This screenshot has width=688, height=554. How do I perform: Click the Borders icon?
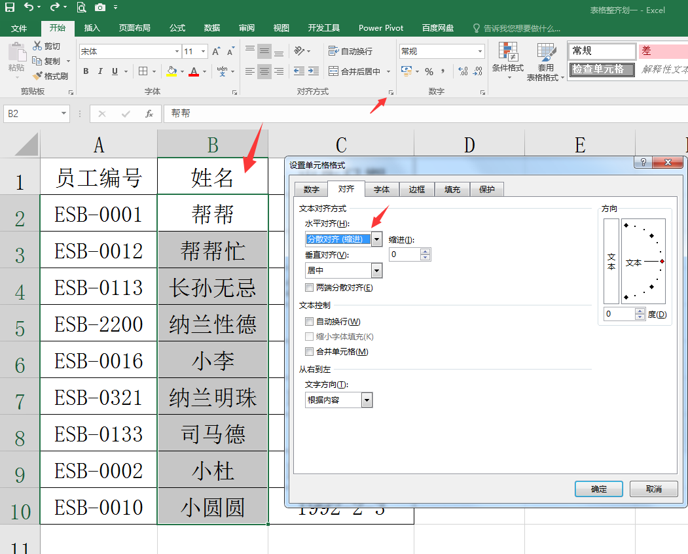143,71
